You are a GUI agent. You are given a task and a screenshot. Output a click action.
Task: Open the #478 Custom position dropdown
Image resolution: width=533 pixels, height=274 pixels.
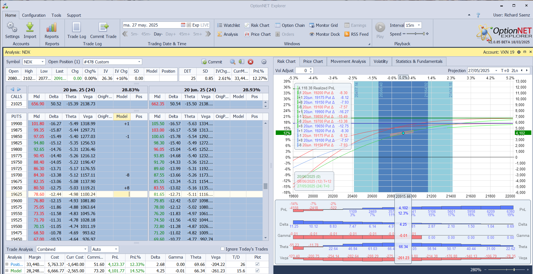pos(139,62)
